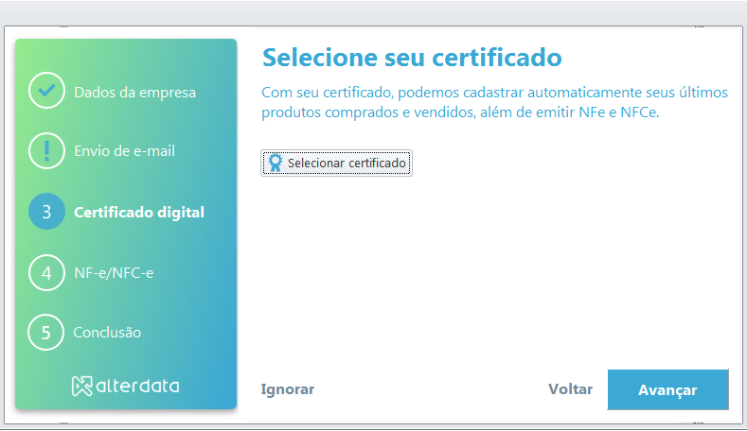Click the Selecionar certificado button
This screenshot has height=431, width=747.
tap(336, 164)
